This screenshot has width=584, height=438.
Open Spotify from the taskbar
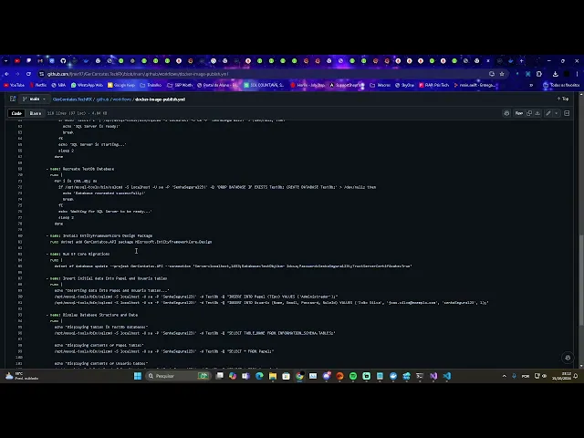point(353,376)
